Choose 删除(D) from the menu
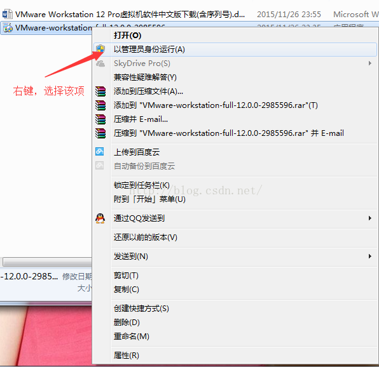 tap(235, 323)
